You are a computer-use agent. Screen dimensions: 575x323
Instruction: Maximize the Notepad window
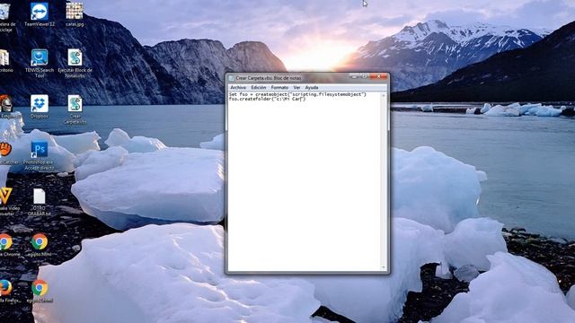click(x=365, y=76)
